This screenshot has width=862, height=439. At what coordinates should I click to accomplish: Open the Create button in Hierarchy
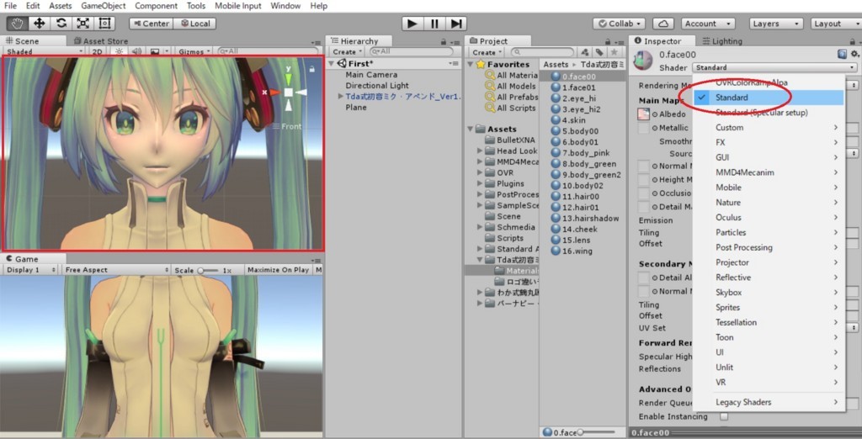tap(348, 51)
